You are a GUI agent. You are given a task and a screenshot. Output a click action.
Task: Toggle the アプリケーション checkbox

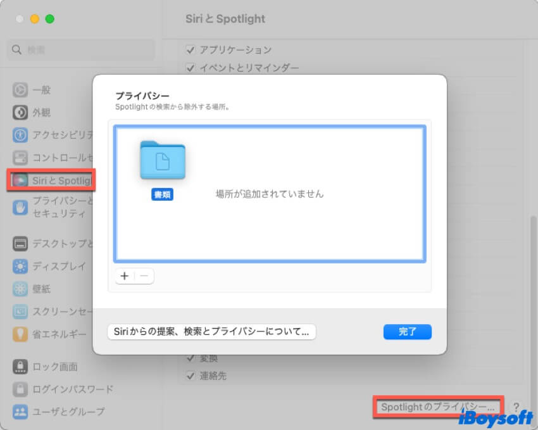pos(191,49)
